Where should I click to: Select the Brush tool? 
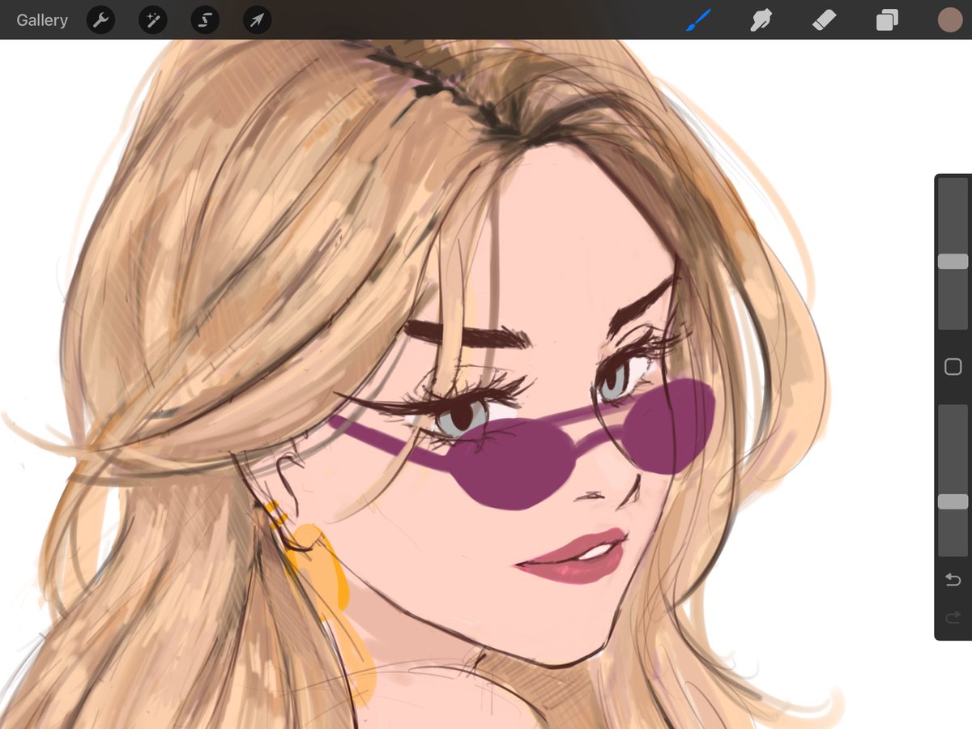tap(697, 20)
